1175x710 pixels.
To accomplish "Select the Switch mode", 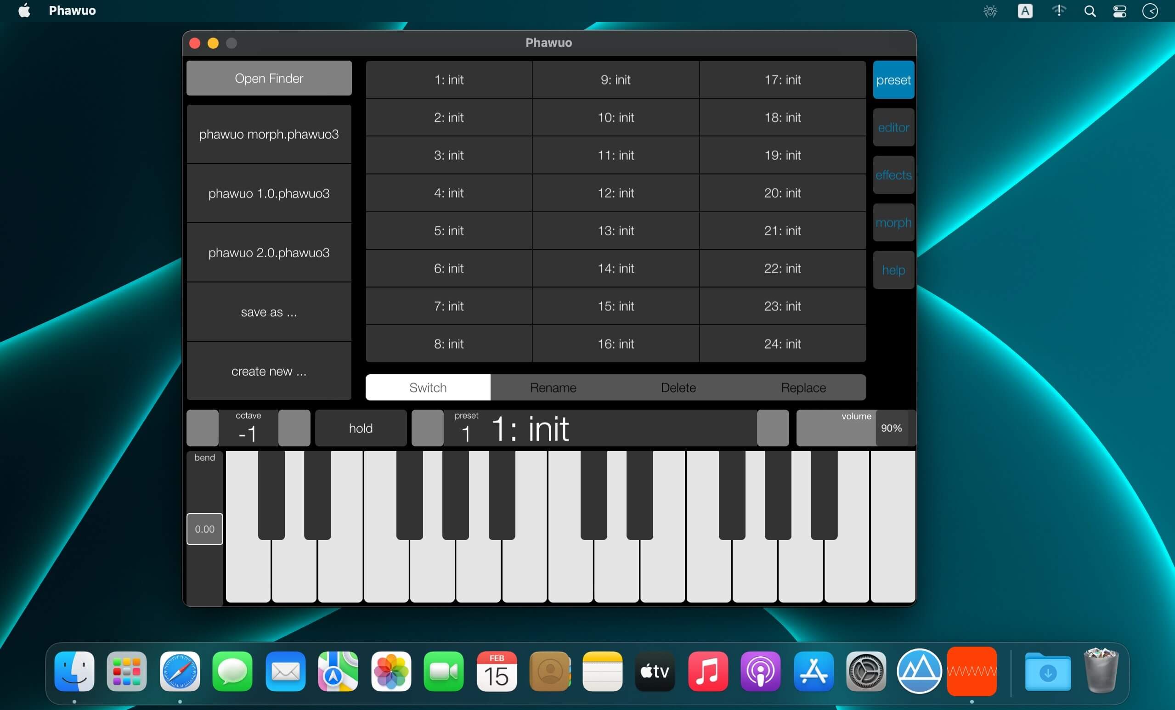I will coord(428,387).
